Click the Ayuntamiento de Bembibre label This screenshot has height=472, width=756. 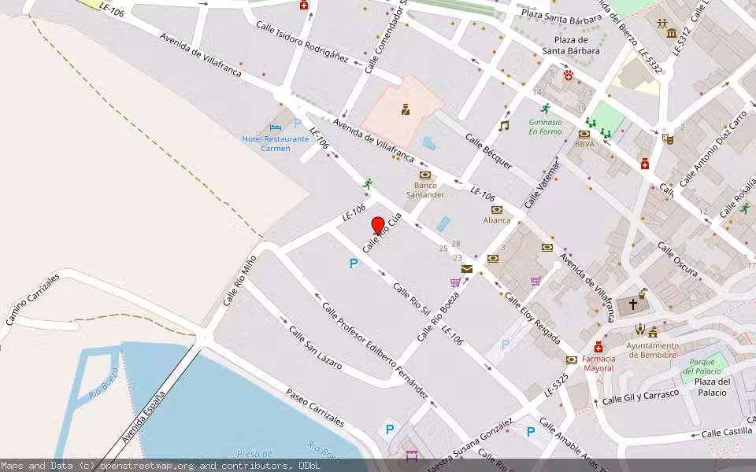(x=652, y=350)
